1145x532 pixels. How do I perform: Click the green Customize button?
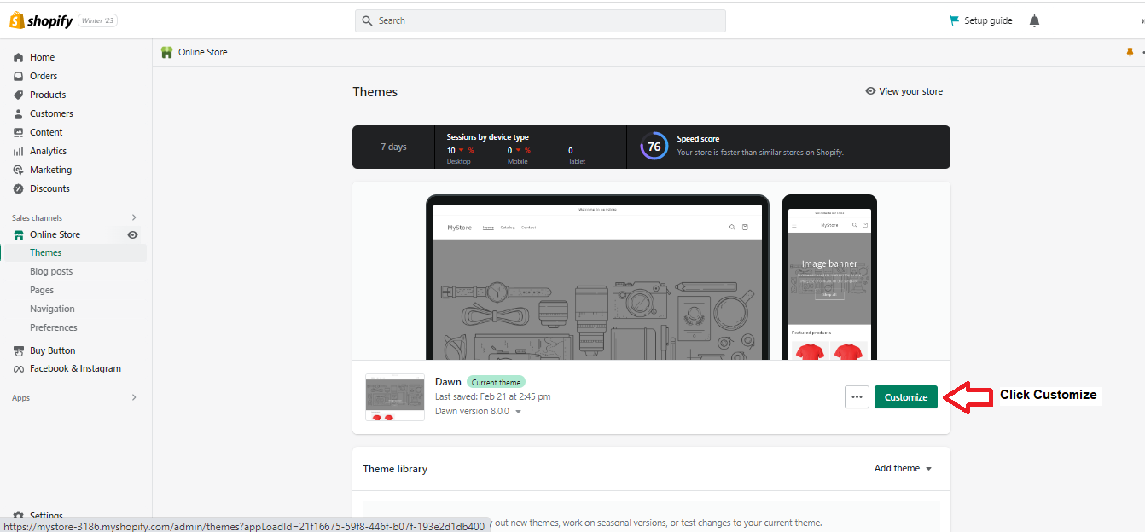tap(906, 396)
